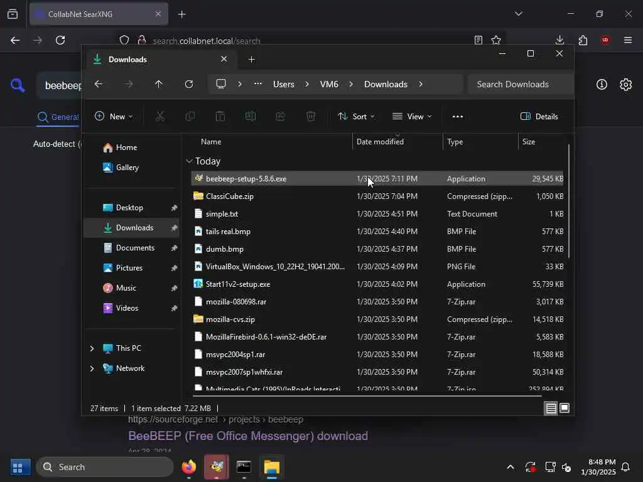Toggle Firefox reader view icon

point(478,40)
